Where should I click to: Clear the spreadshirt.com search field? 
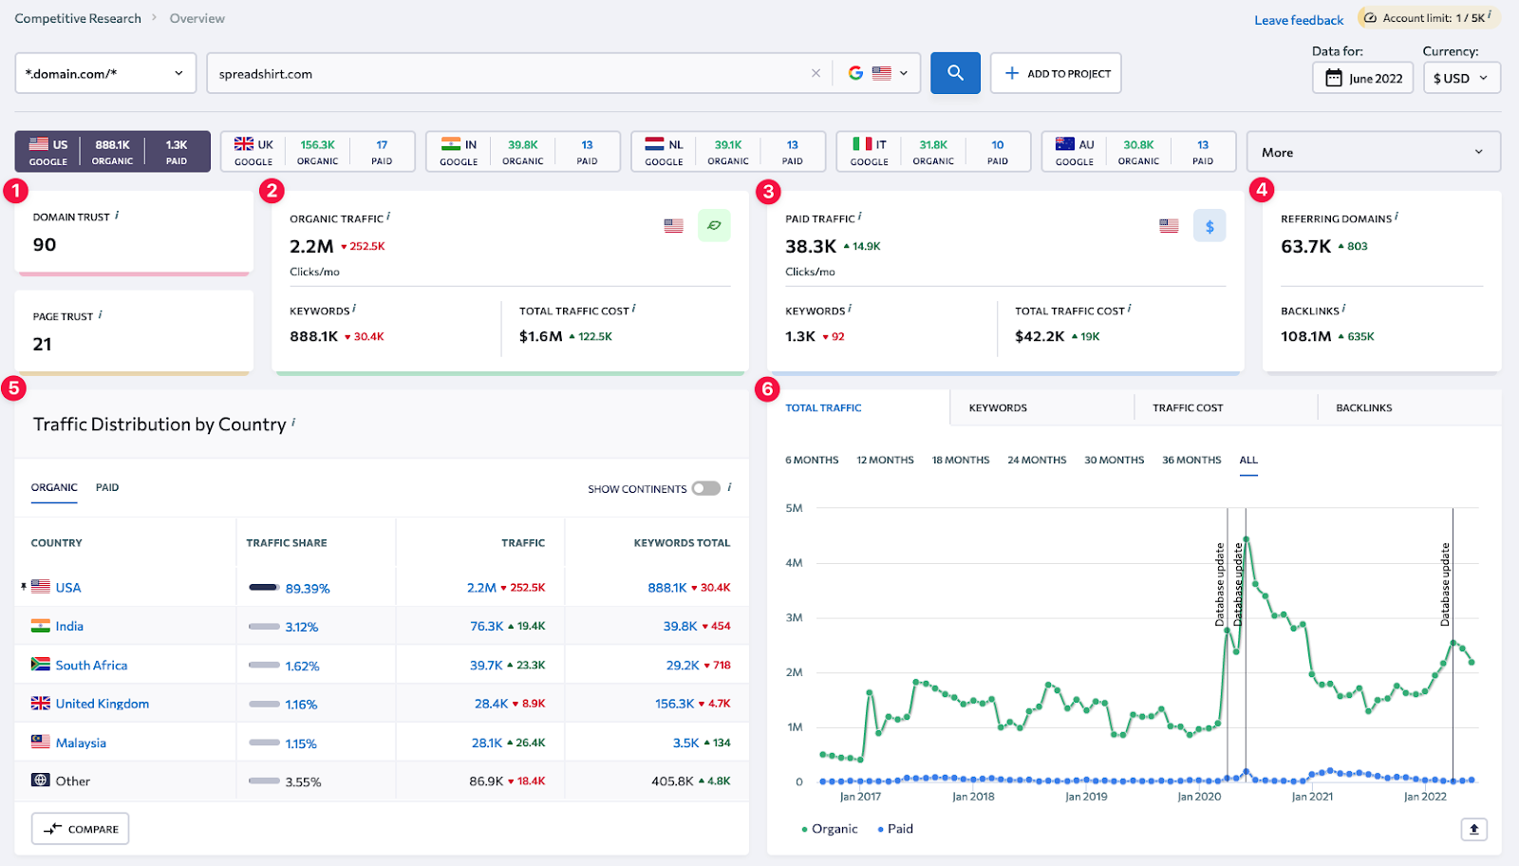(816, 73)
